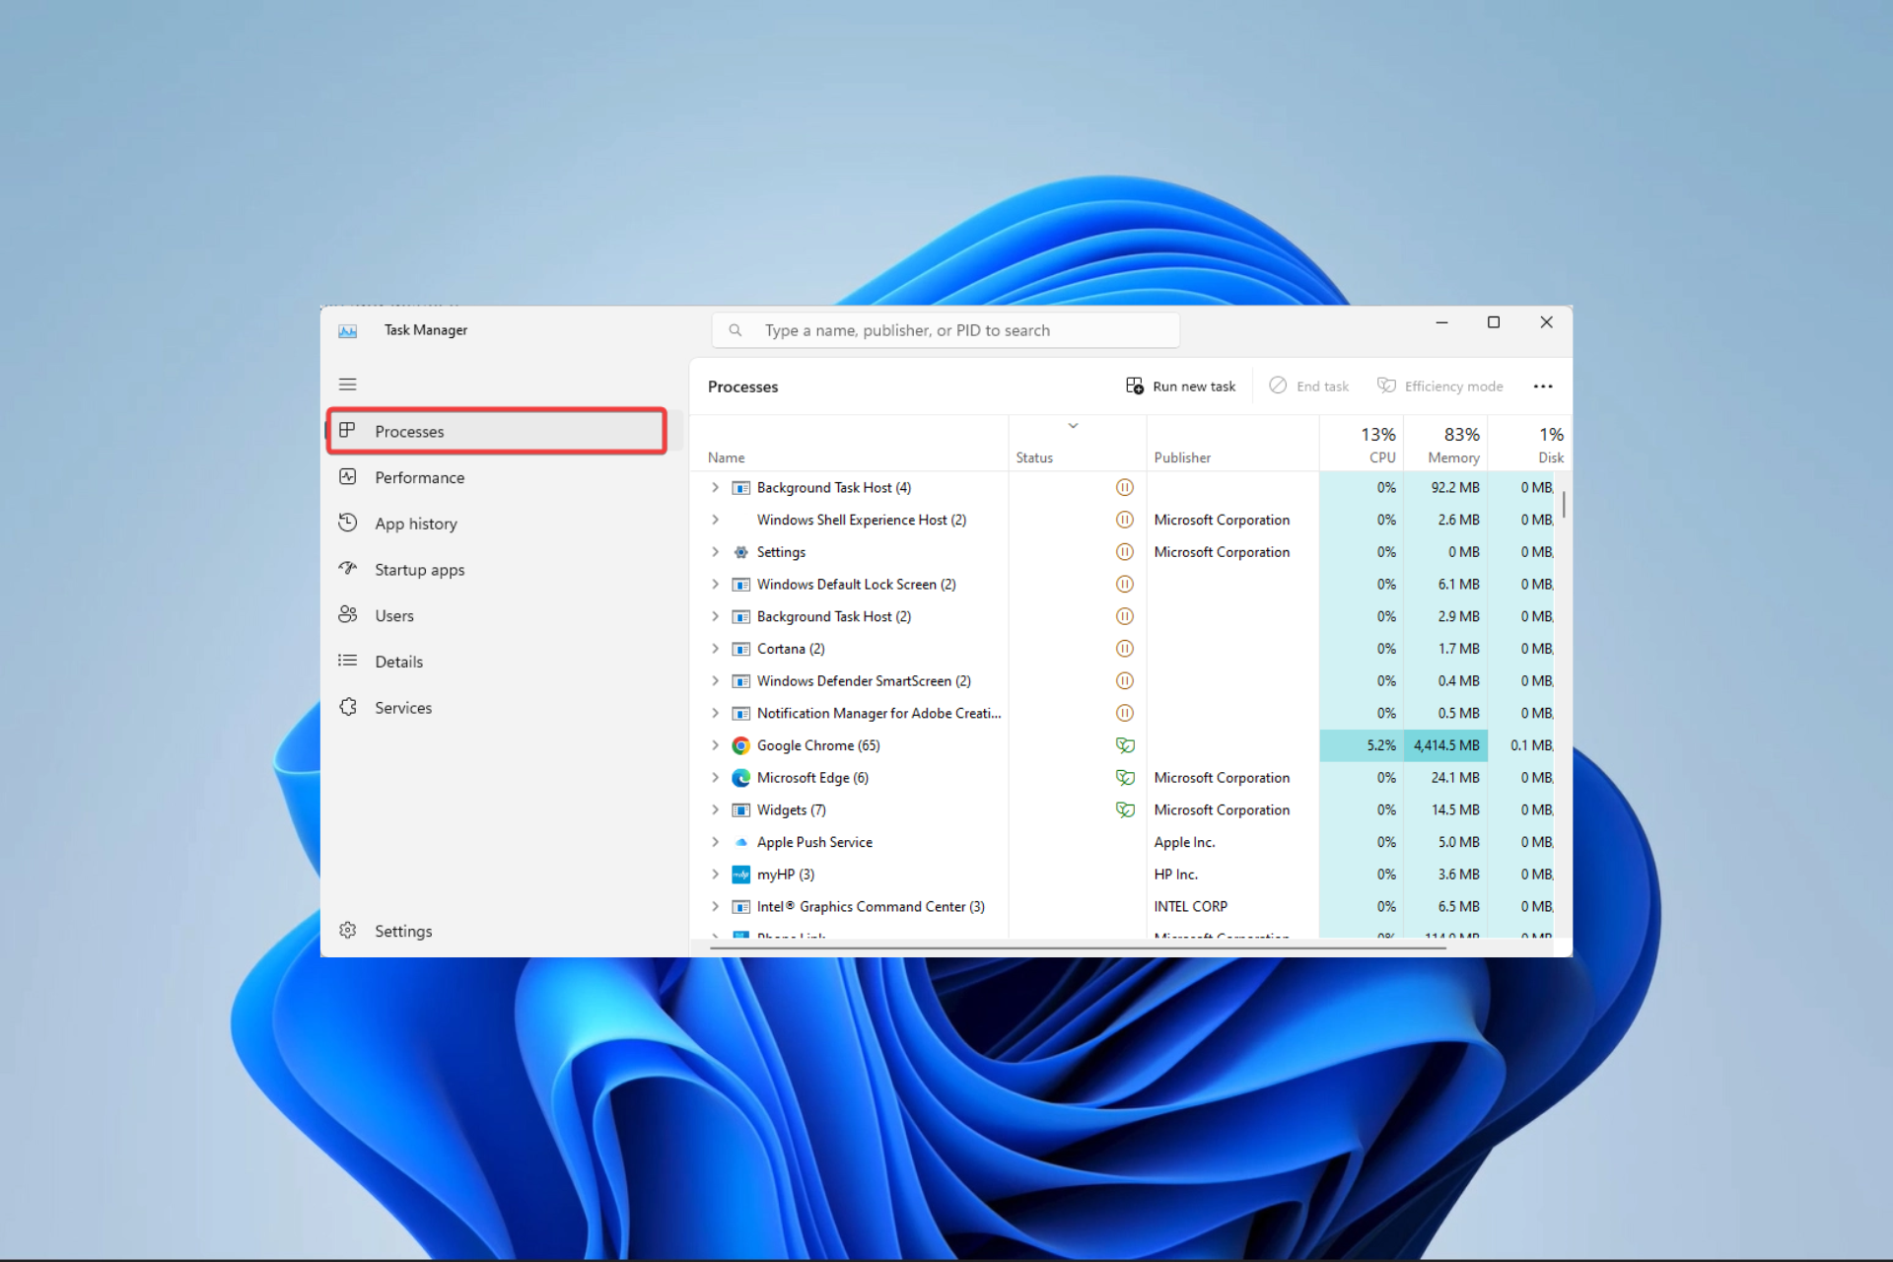Click efficiency leaf icon for Google Chrome
The image size is (1893, 1262).
point(1125,745)
